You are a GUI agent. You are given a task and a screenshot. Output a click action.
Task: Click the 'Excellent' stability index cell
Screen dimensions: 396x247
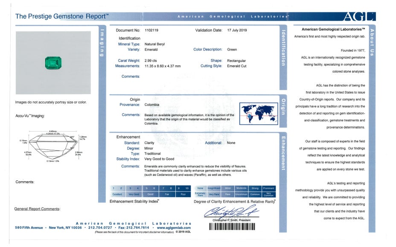[117, 194]
